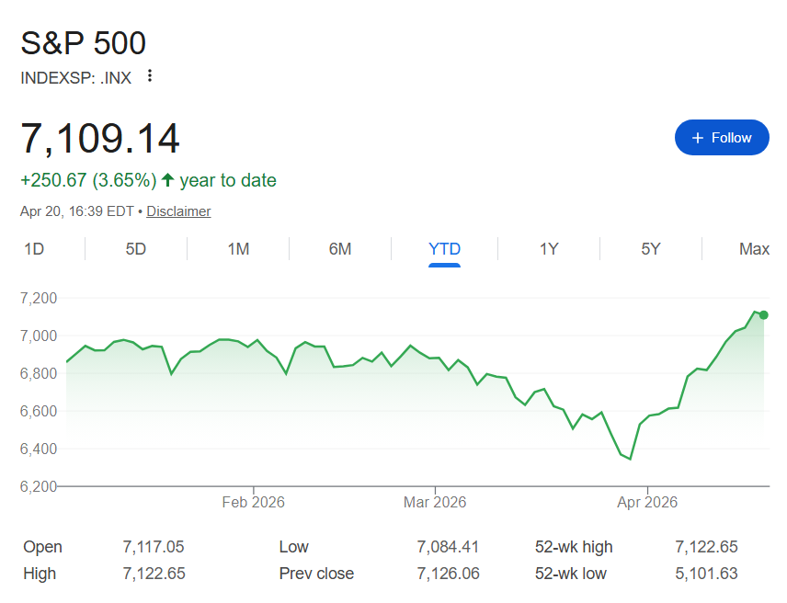Click the green upward arrow beside 3.65%
The width and height of the screenshot is (787, 603).
point(166,180)
